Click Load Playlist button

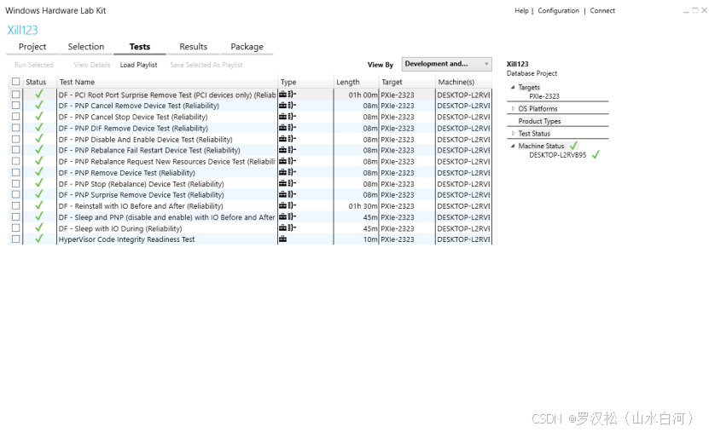click(x=138, y=65)
